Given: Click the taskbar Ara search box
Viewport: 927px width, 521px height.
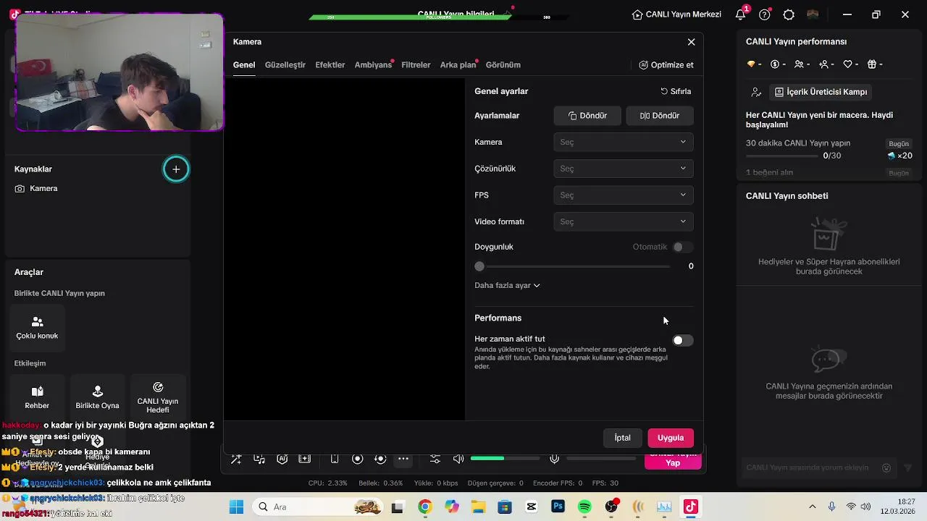Looking at the screenshot, I should pyautogui.click(x=319, y=507).
